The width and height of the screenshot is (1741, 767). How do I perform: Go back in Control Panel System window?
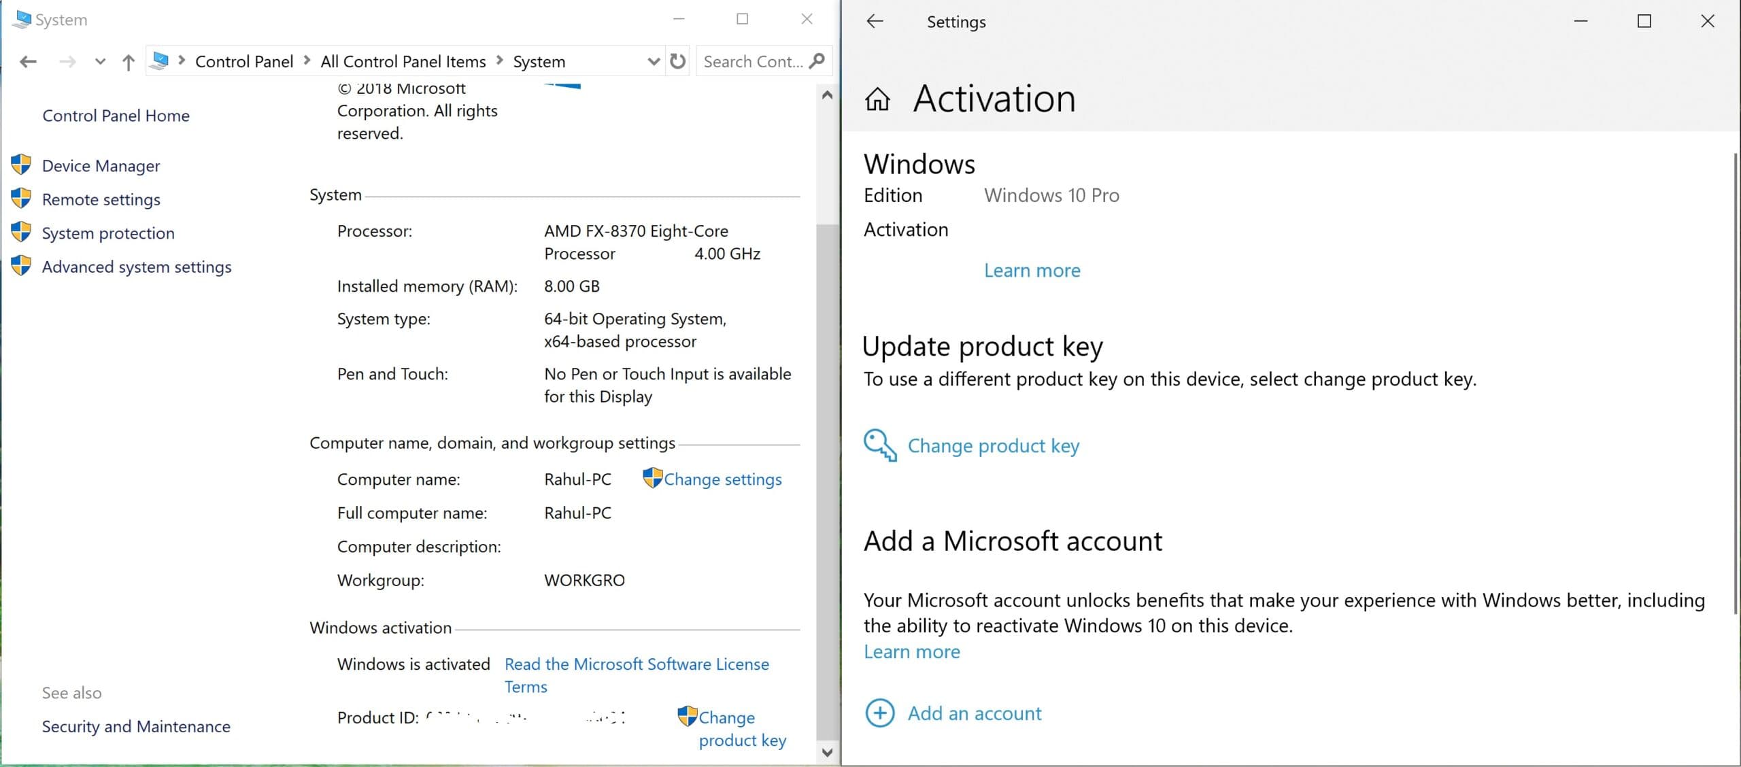click(x=28, y=62)
